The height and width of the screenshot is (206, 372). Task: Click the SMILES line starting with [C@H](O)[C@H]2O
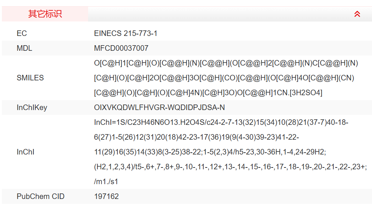click(224, 78)
